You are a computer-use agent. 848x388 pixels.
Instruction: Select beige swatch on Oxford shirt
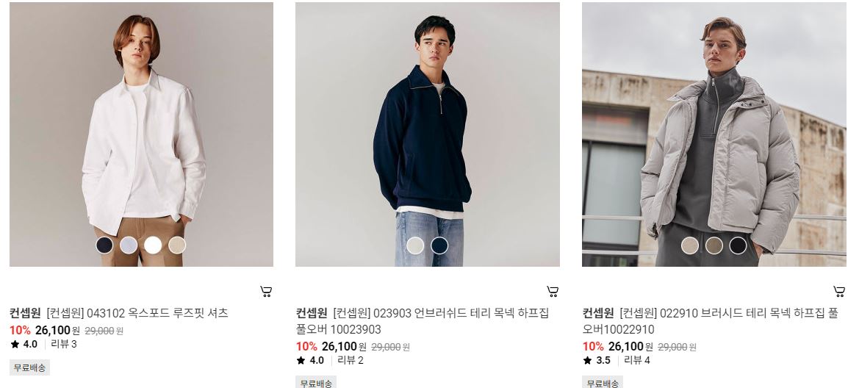coord(177,245)
